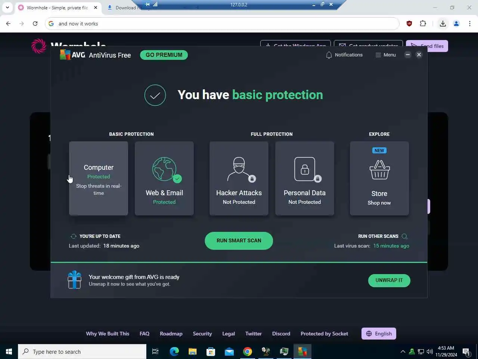This screenshot has height=359, width=478.
Task: Open Chrome extensions puzzle icon
Action: (423, 24)
